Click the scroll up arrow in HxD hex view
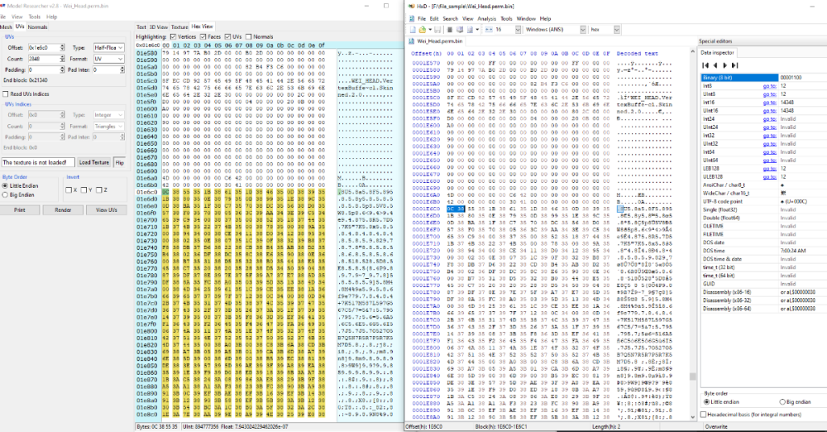 tap(692, 52)
